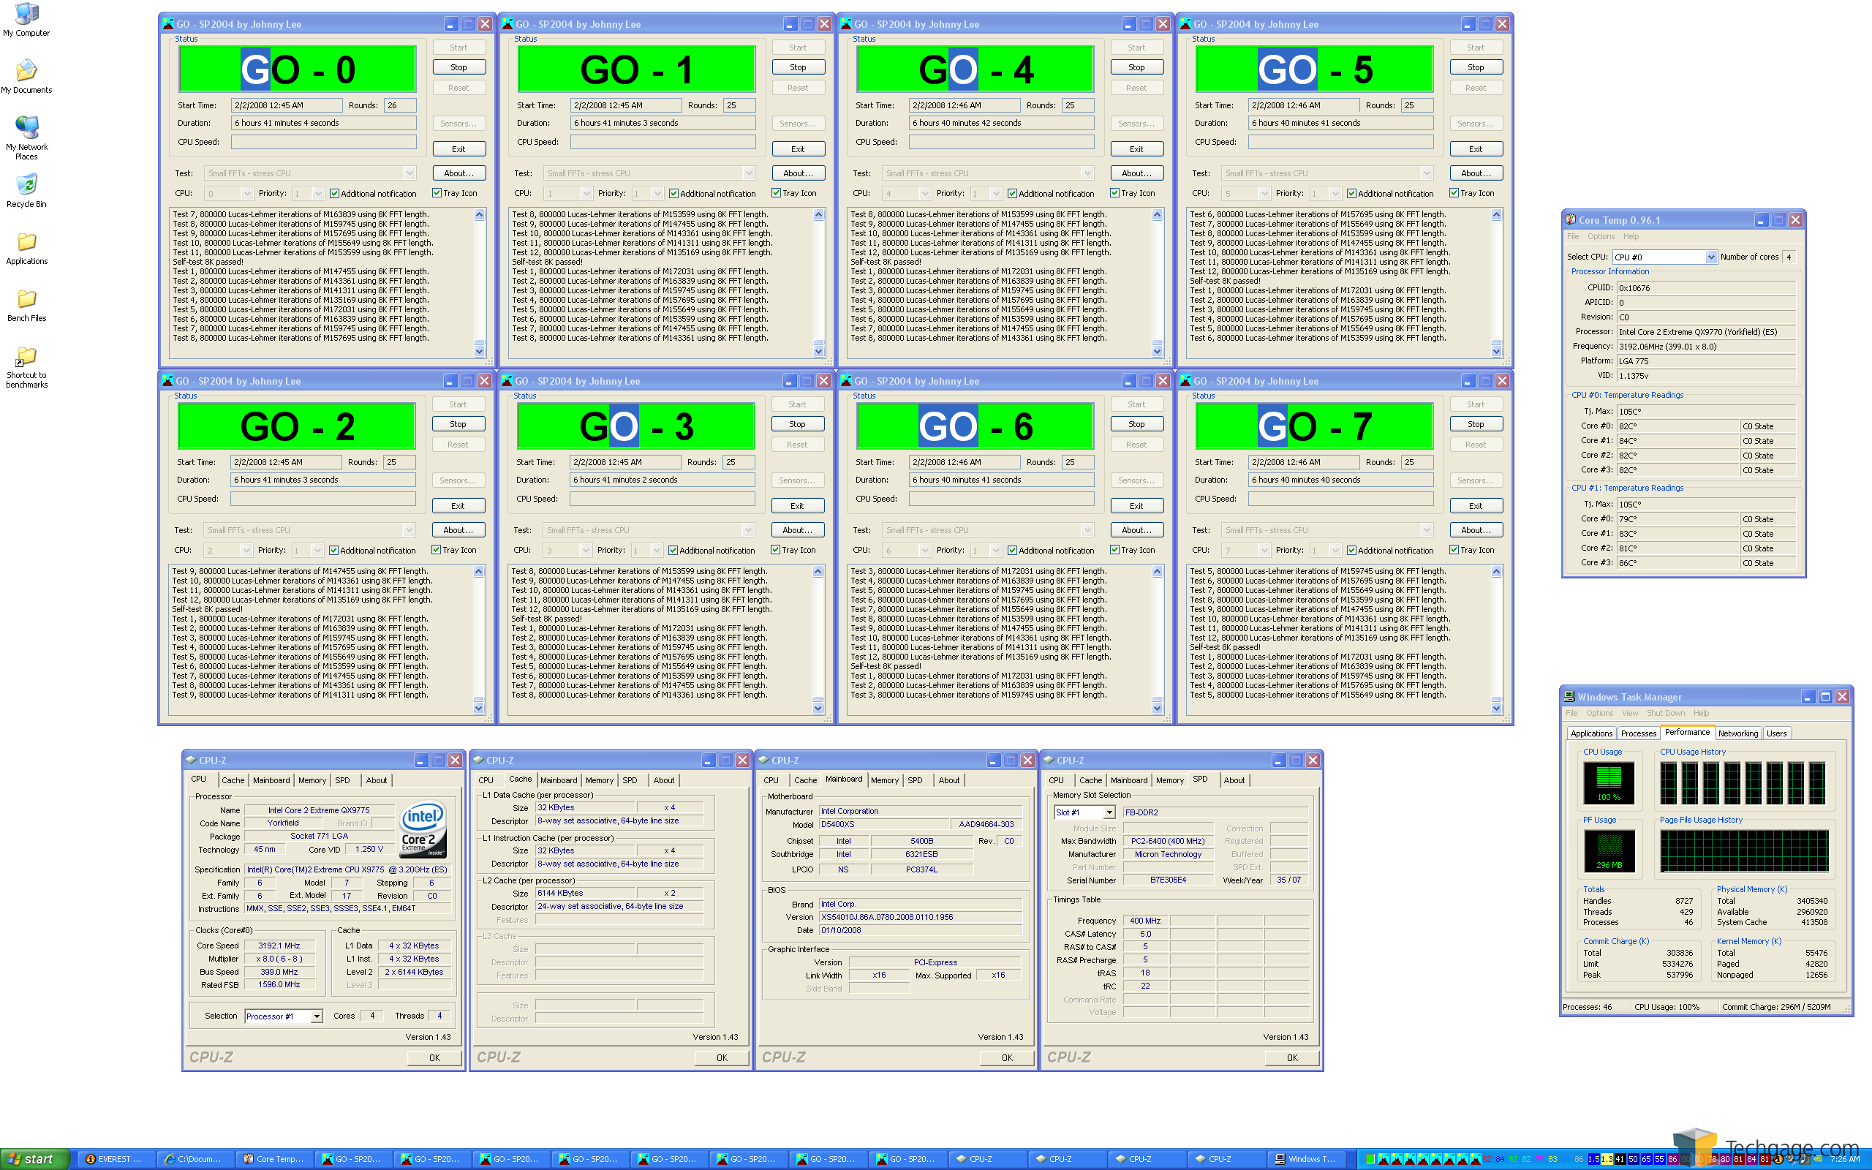1872x1170 pixels.
Task: Click the GO - 3 window title icon
Action: coord(507,381)
